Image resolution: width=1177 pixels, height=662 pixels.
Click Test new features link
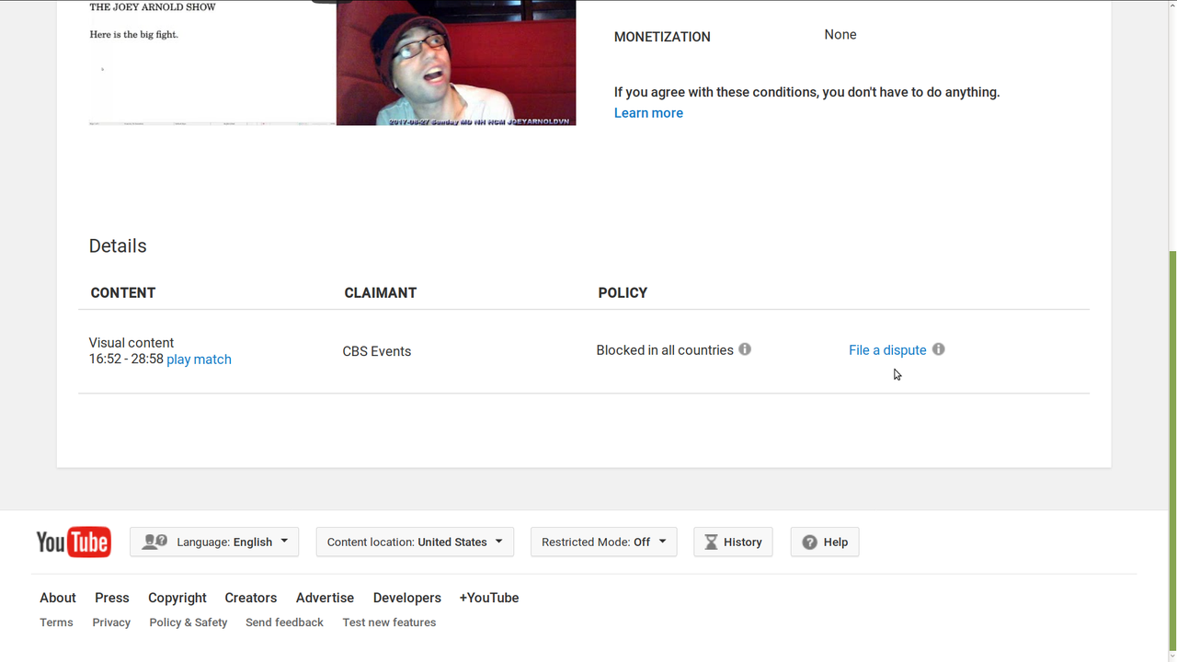click(389, 622)
